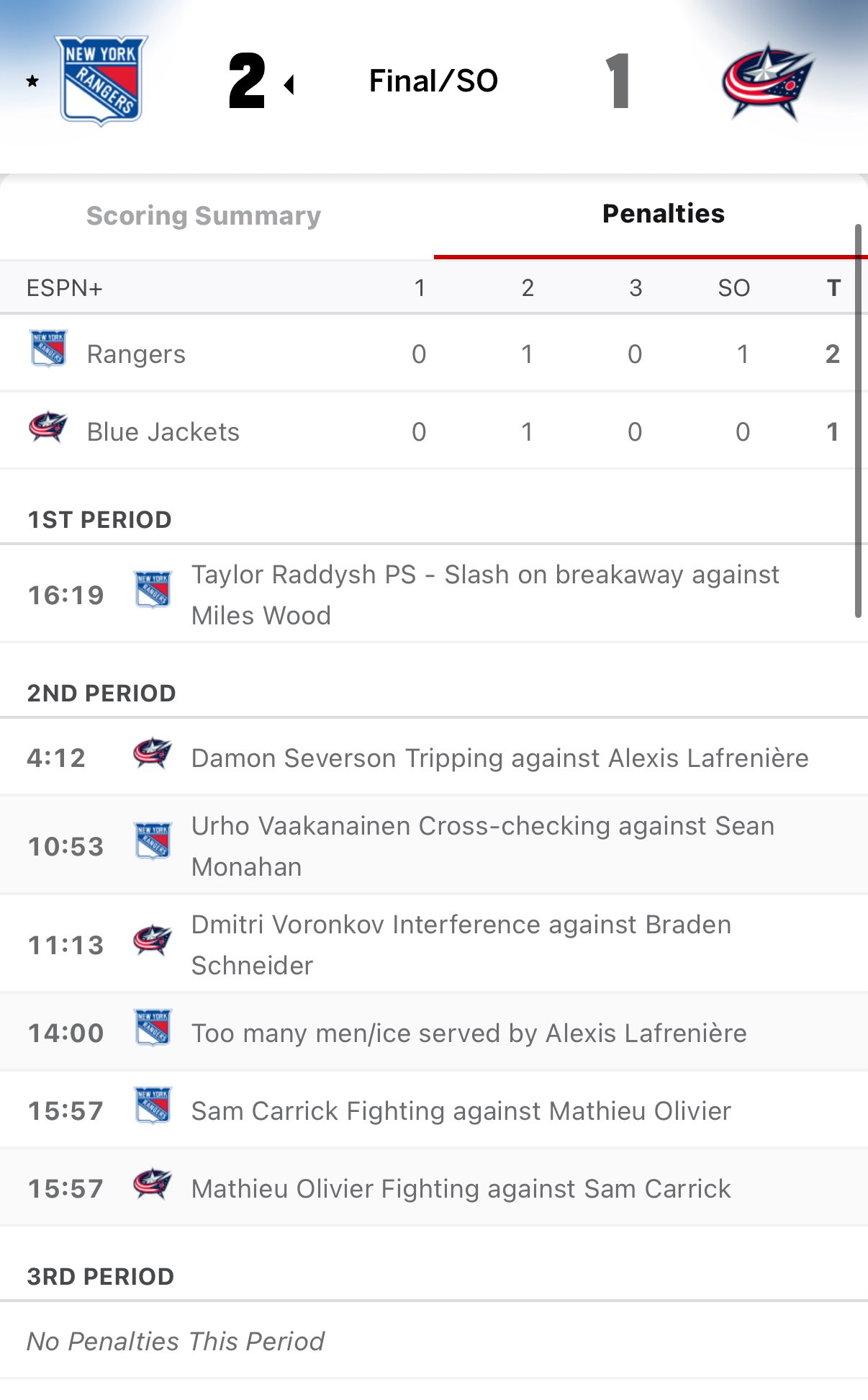
Task: Tap Blue Jackets icon beside the 4:12 penalty
Action: coord(153,753)
